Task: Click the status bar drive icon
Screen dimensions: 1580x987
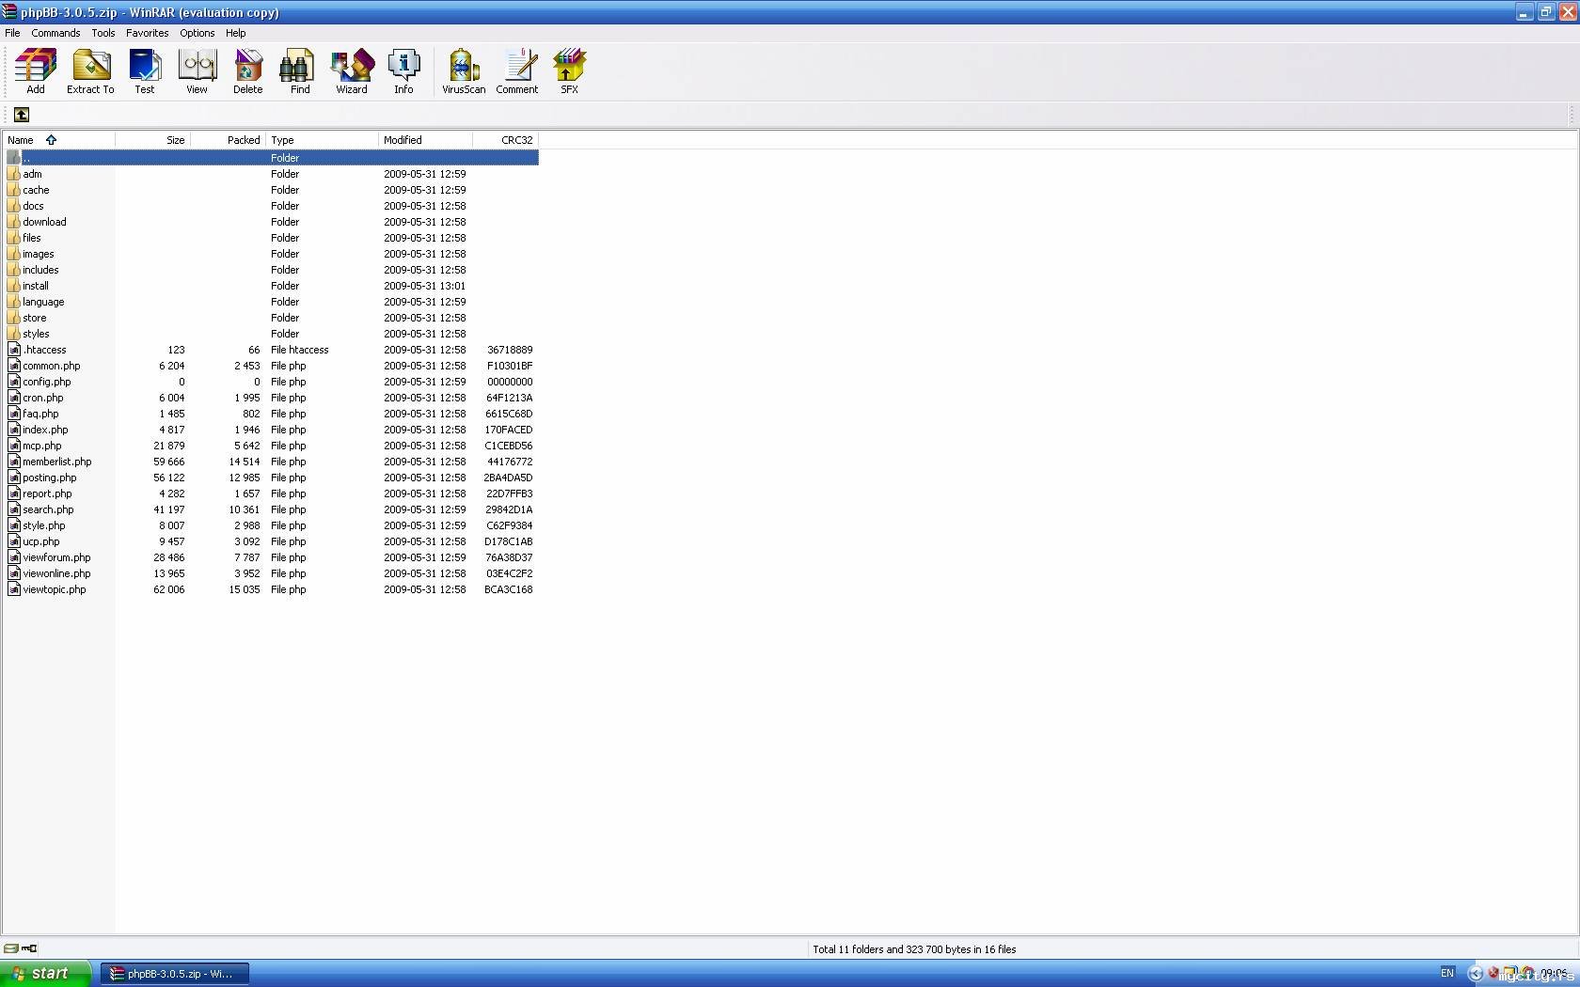Action: (11, 948)
